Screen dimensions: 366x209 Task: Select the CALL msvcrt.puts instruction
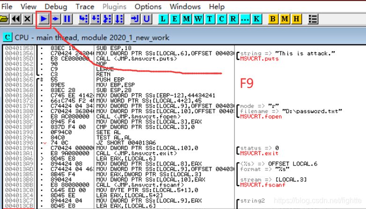(x=137, y=58)
